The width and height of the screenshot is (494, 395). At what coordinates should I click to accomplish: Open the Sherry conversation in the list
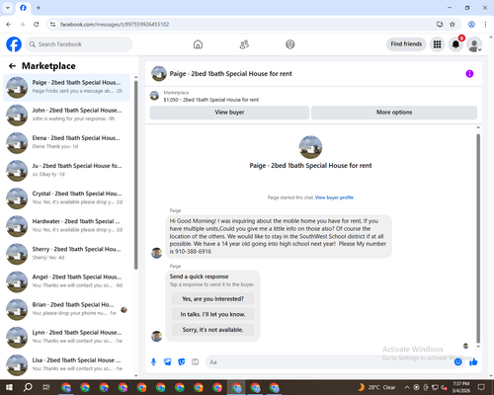66,254
